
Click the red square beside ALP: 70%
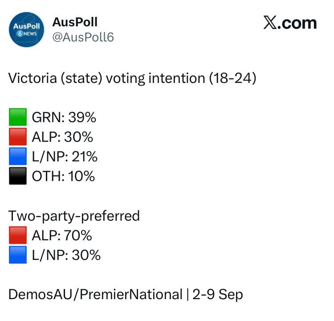[x=18, y=235]
